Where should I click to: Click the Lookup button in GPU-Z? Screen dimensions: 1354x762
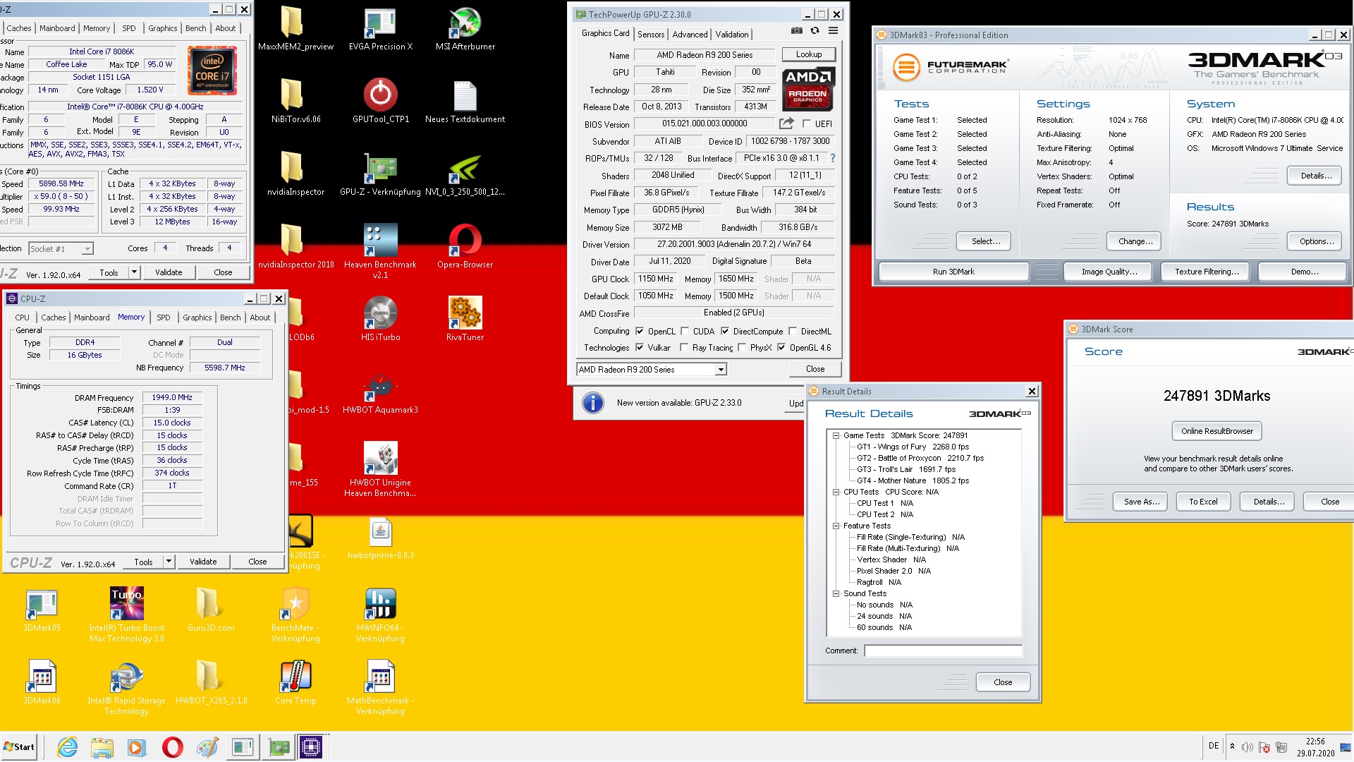click(x=808, y=54)
